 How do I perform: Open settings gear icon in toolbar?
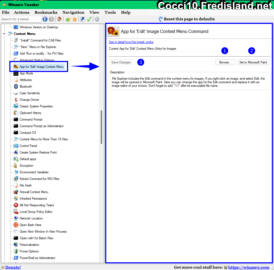[97, 19]
